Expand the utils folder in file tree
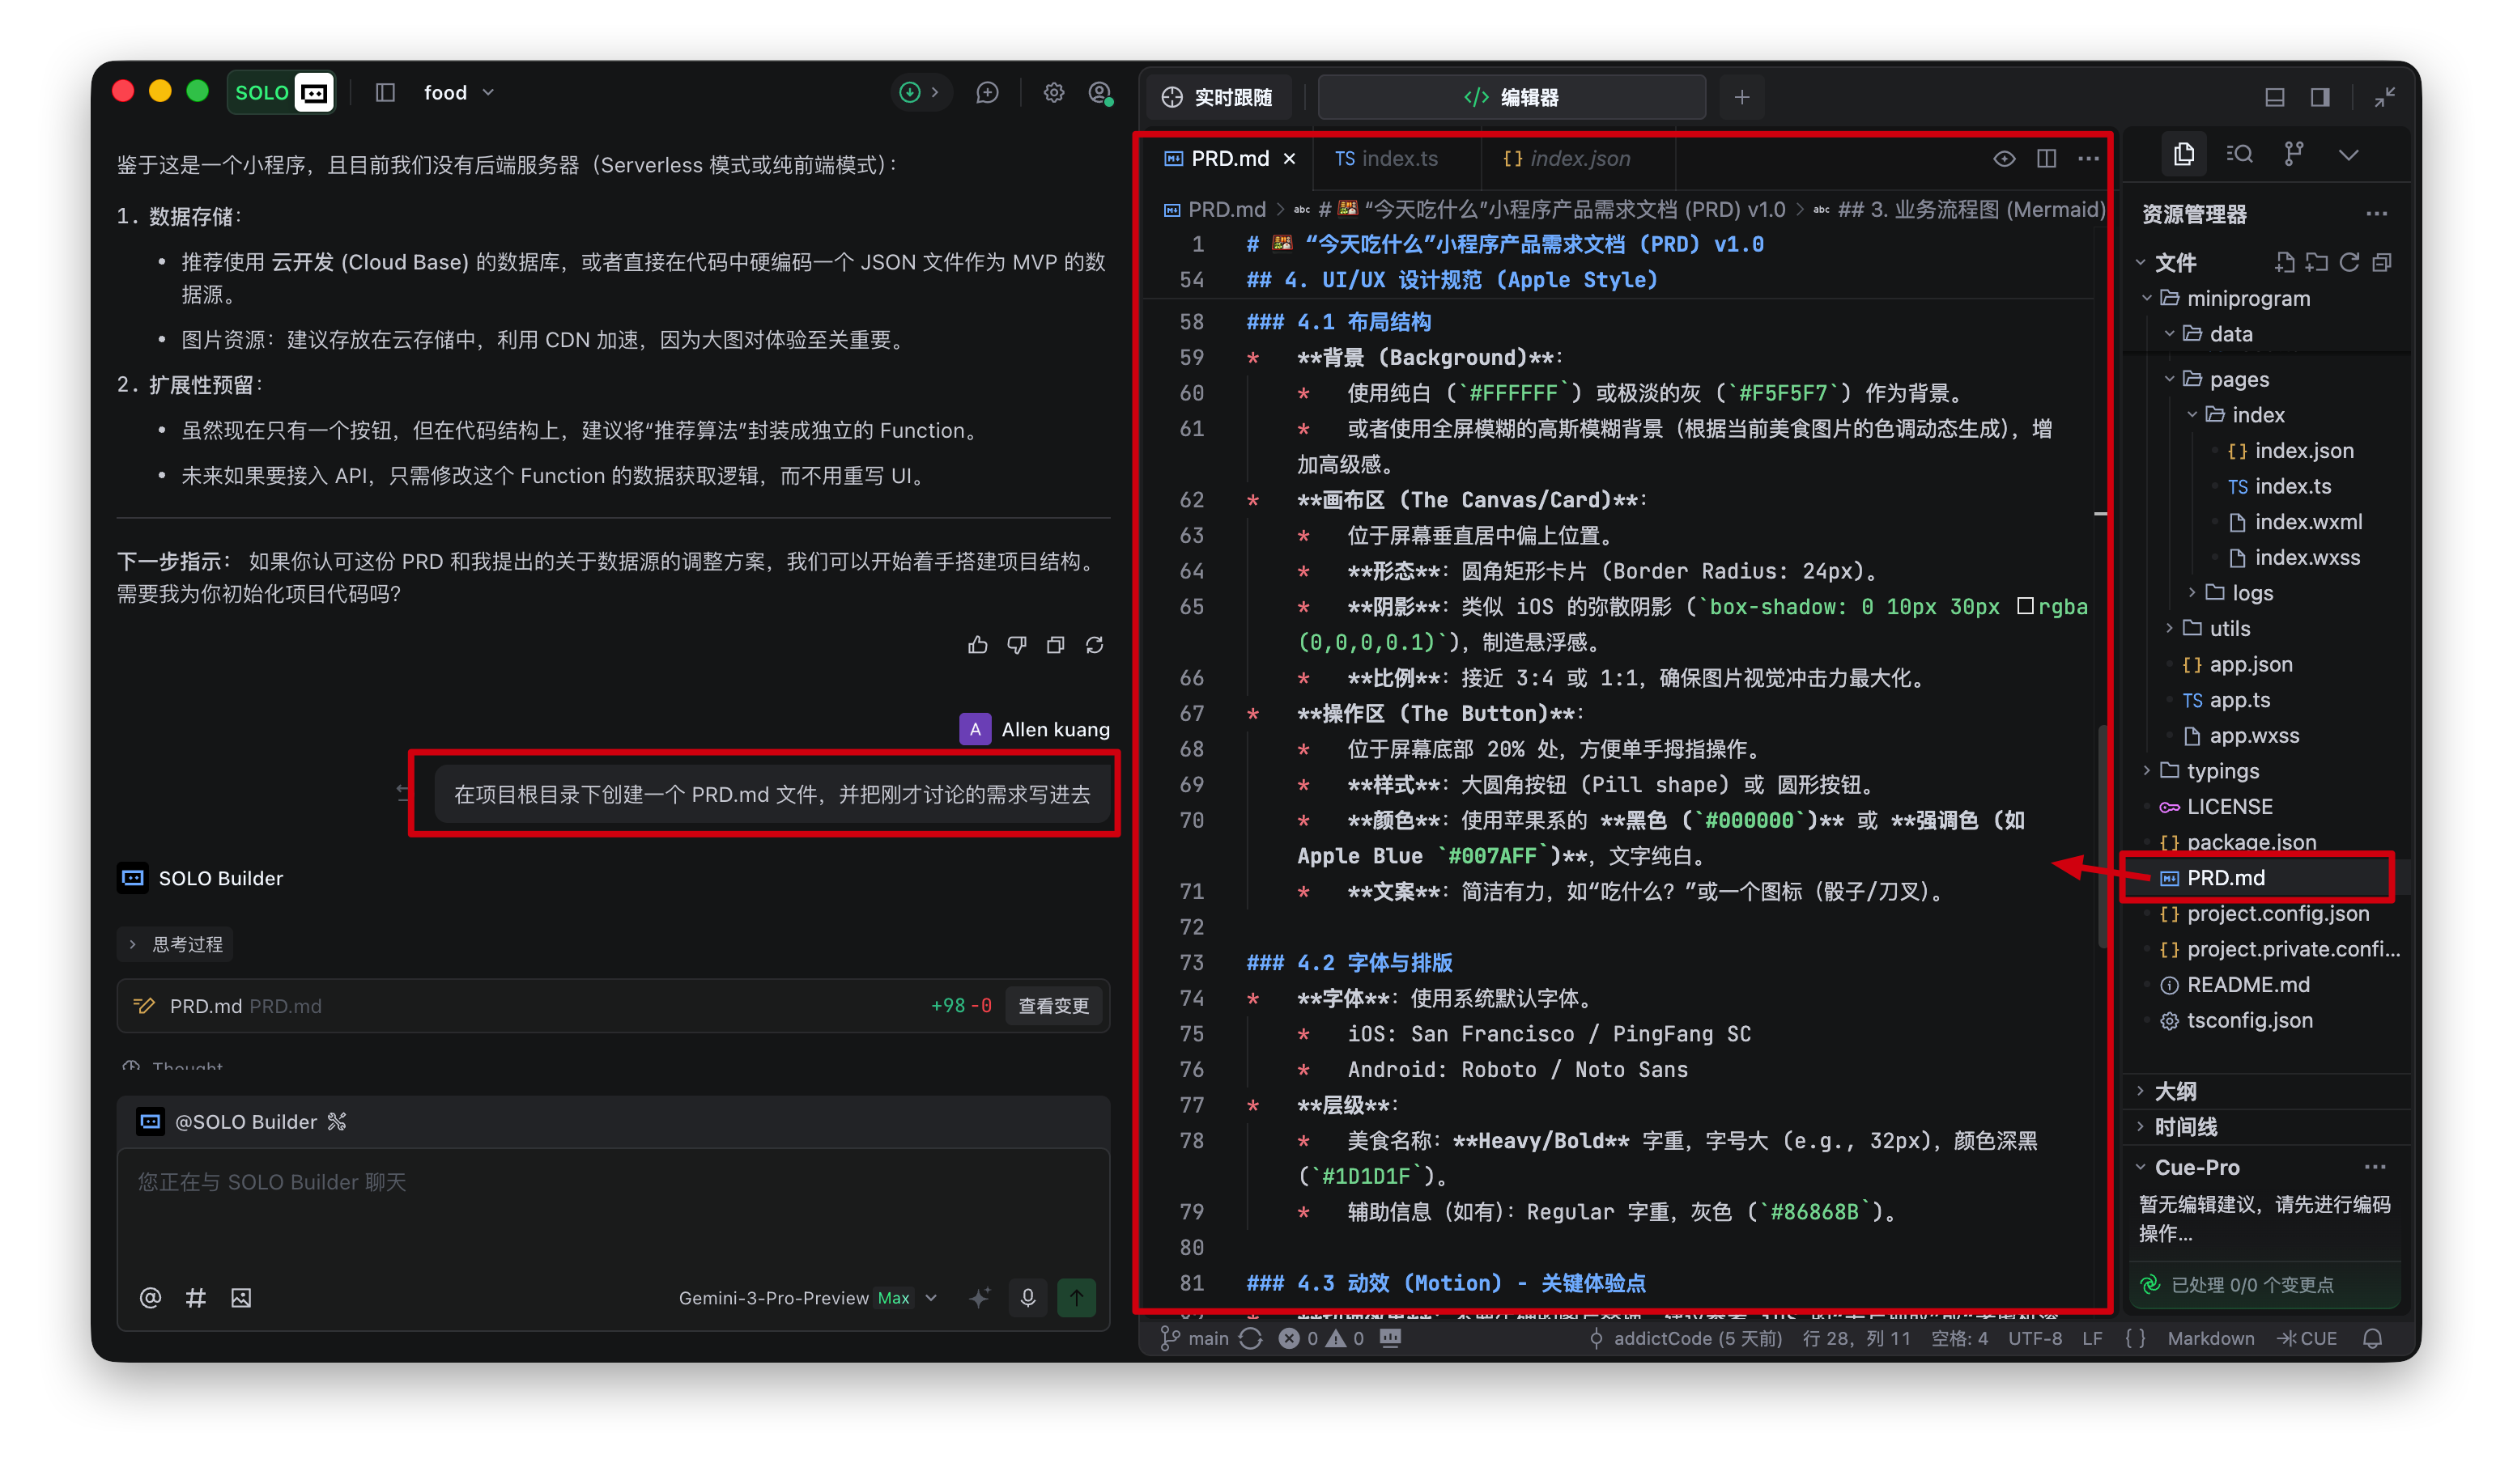 pos(2228,628)
